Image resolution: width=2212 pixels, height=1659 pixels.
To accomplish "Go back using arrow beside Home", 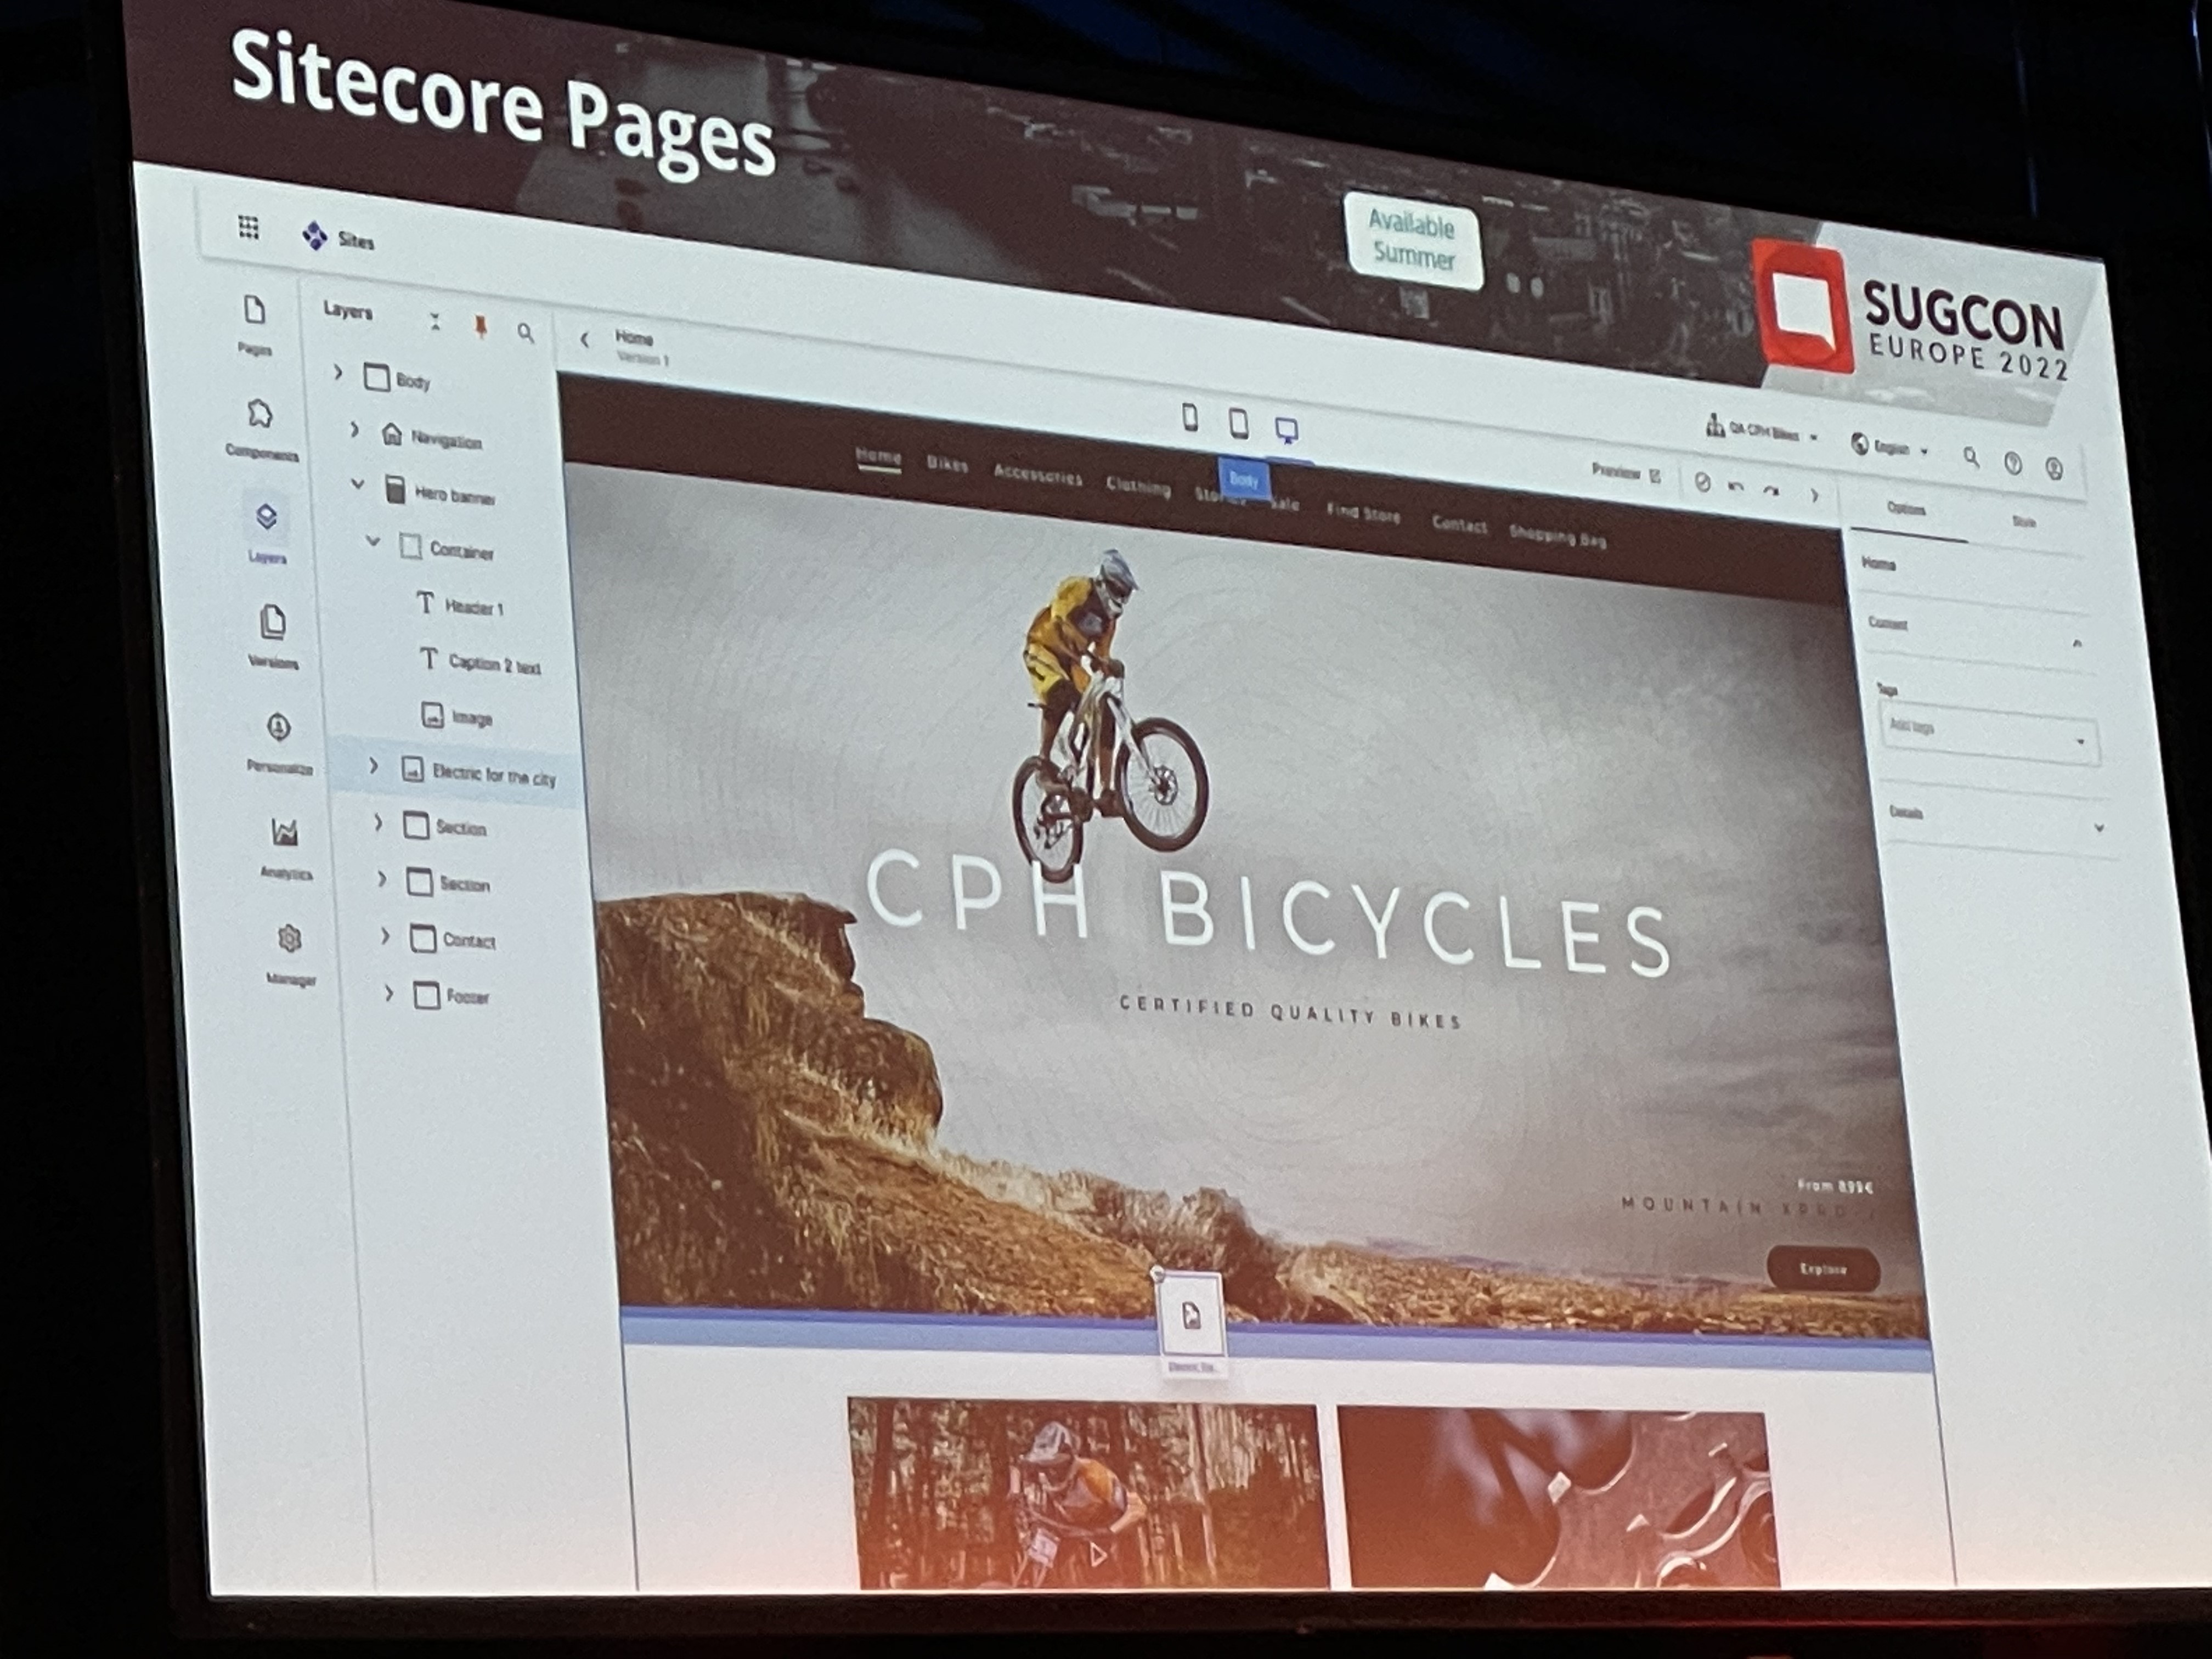I will click(585, 340).
